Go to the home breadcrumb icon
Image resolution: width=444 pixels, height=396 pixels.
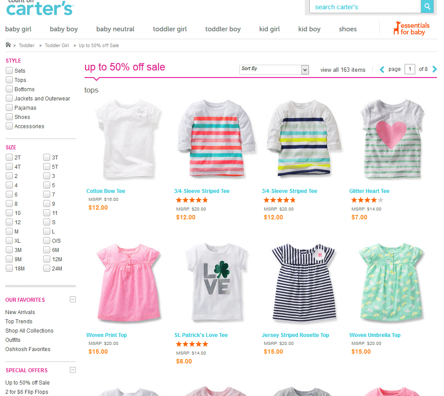point(8,45)
